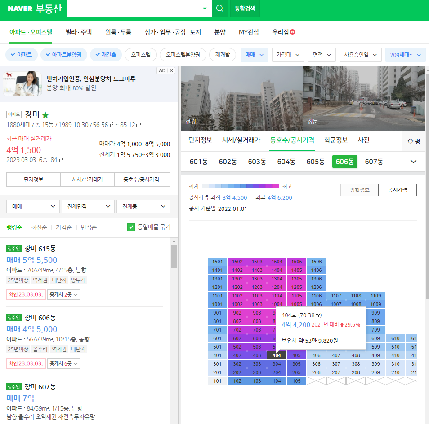Image resolution: width=429 pixels, height=424 pixels.
Task: Expand 중개사 6곳 for 장미 606동
Action: point(64,364)
